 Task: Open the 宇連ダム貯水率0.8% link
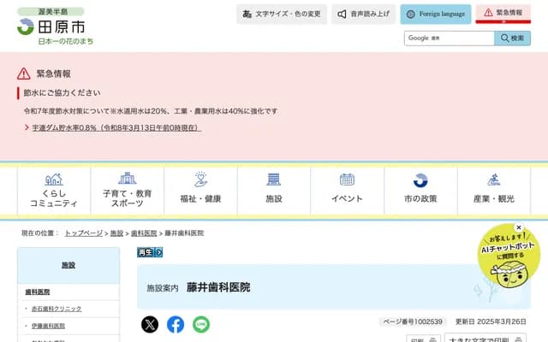tap(116, 127)
